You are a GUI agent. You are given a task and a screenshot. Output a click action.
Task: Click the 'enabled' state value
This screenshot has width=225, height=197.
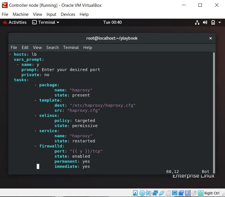pyautogui.click(x=81, y=156)
